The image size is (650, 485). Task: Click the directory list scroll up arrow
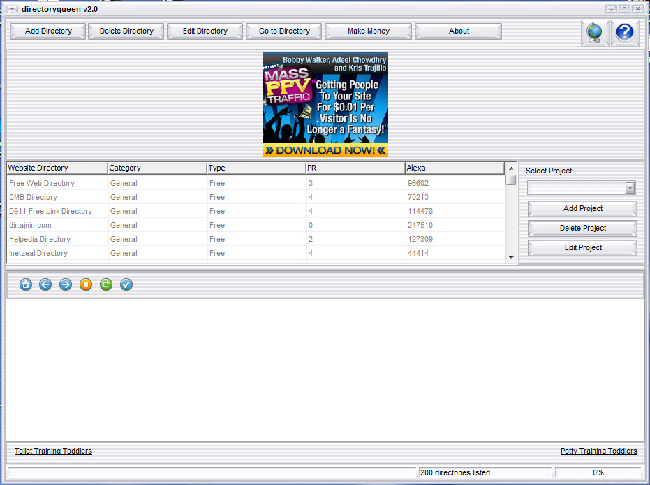click(511, 168)
